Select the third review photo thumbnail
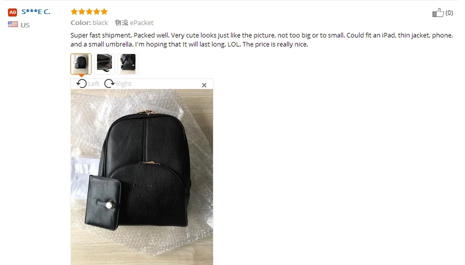The width and height of the screenshot is (465, 265). [128, 63]
